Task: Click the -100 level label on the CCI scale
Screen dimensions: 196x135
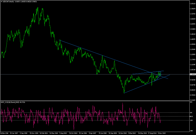Action: [191, 120]
